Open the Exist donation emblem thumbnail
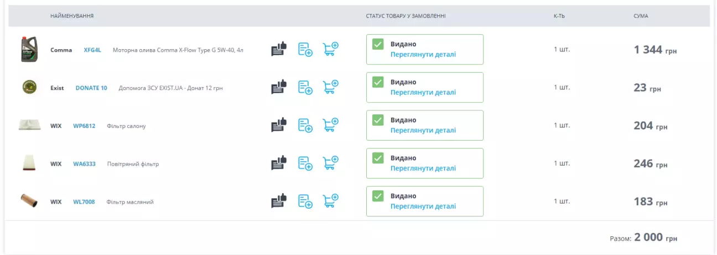Screen dimensions: 717x255 click(x=29, y=87)
